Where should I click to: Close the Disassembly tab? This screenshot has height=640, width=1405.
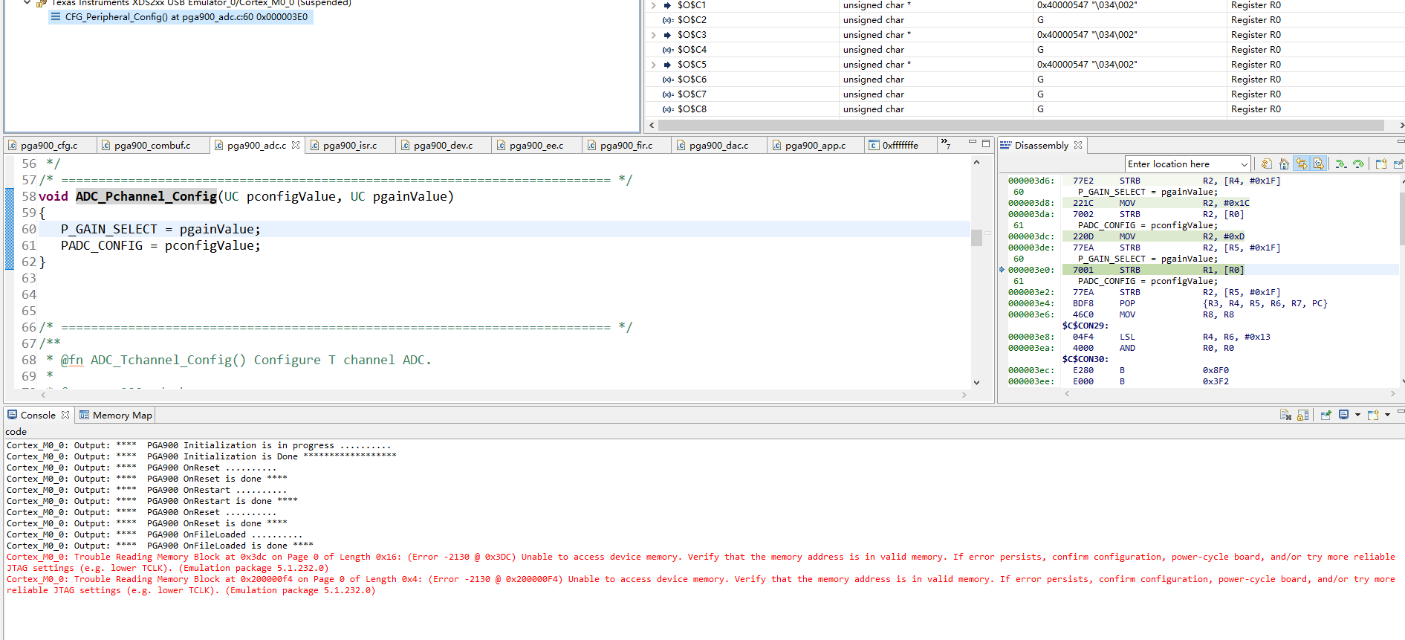[x=1078, y=145]
